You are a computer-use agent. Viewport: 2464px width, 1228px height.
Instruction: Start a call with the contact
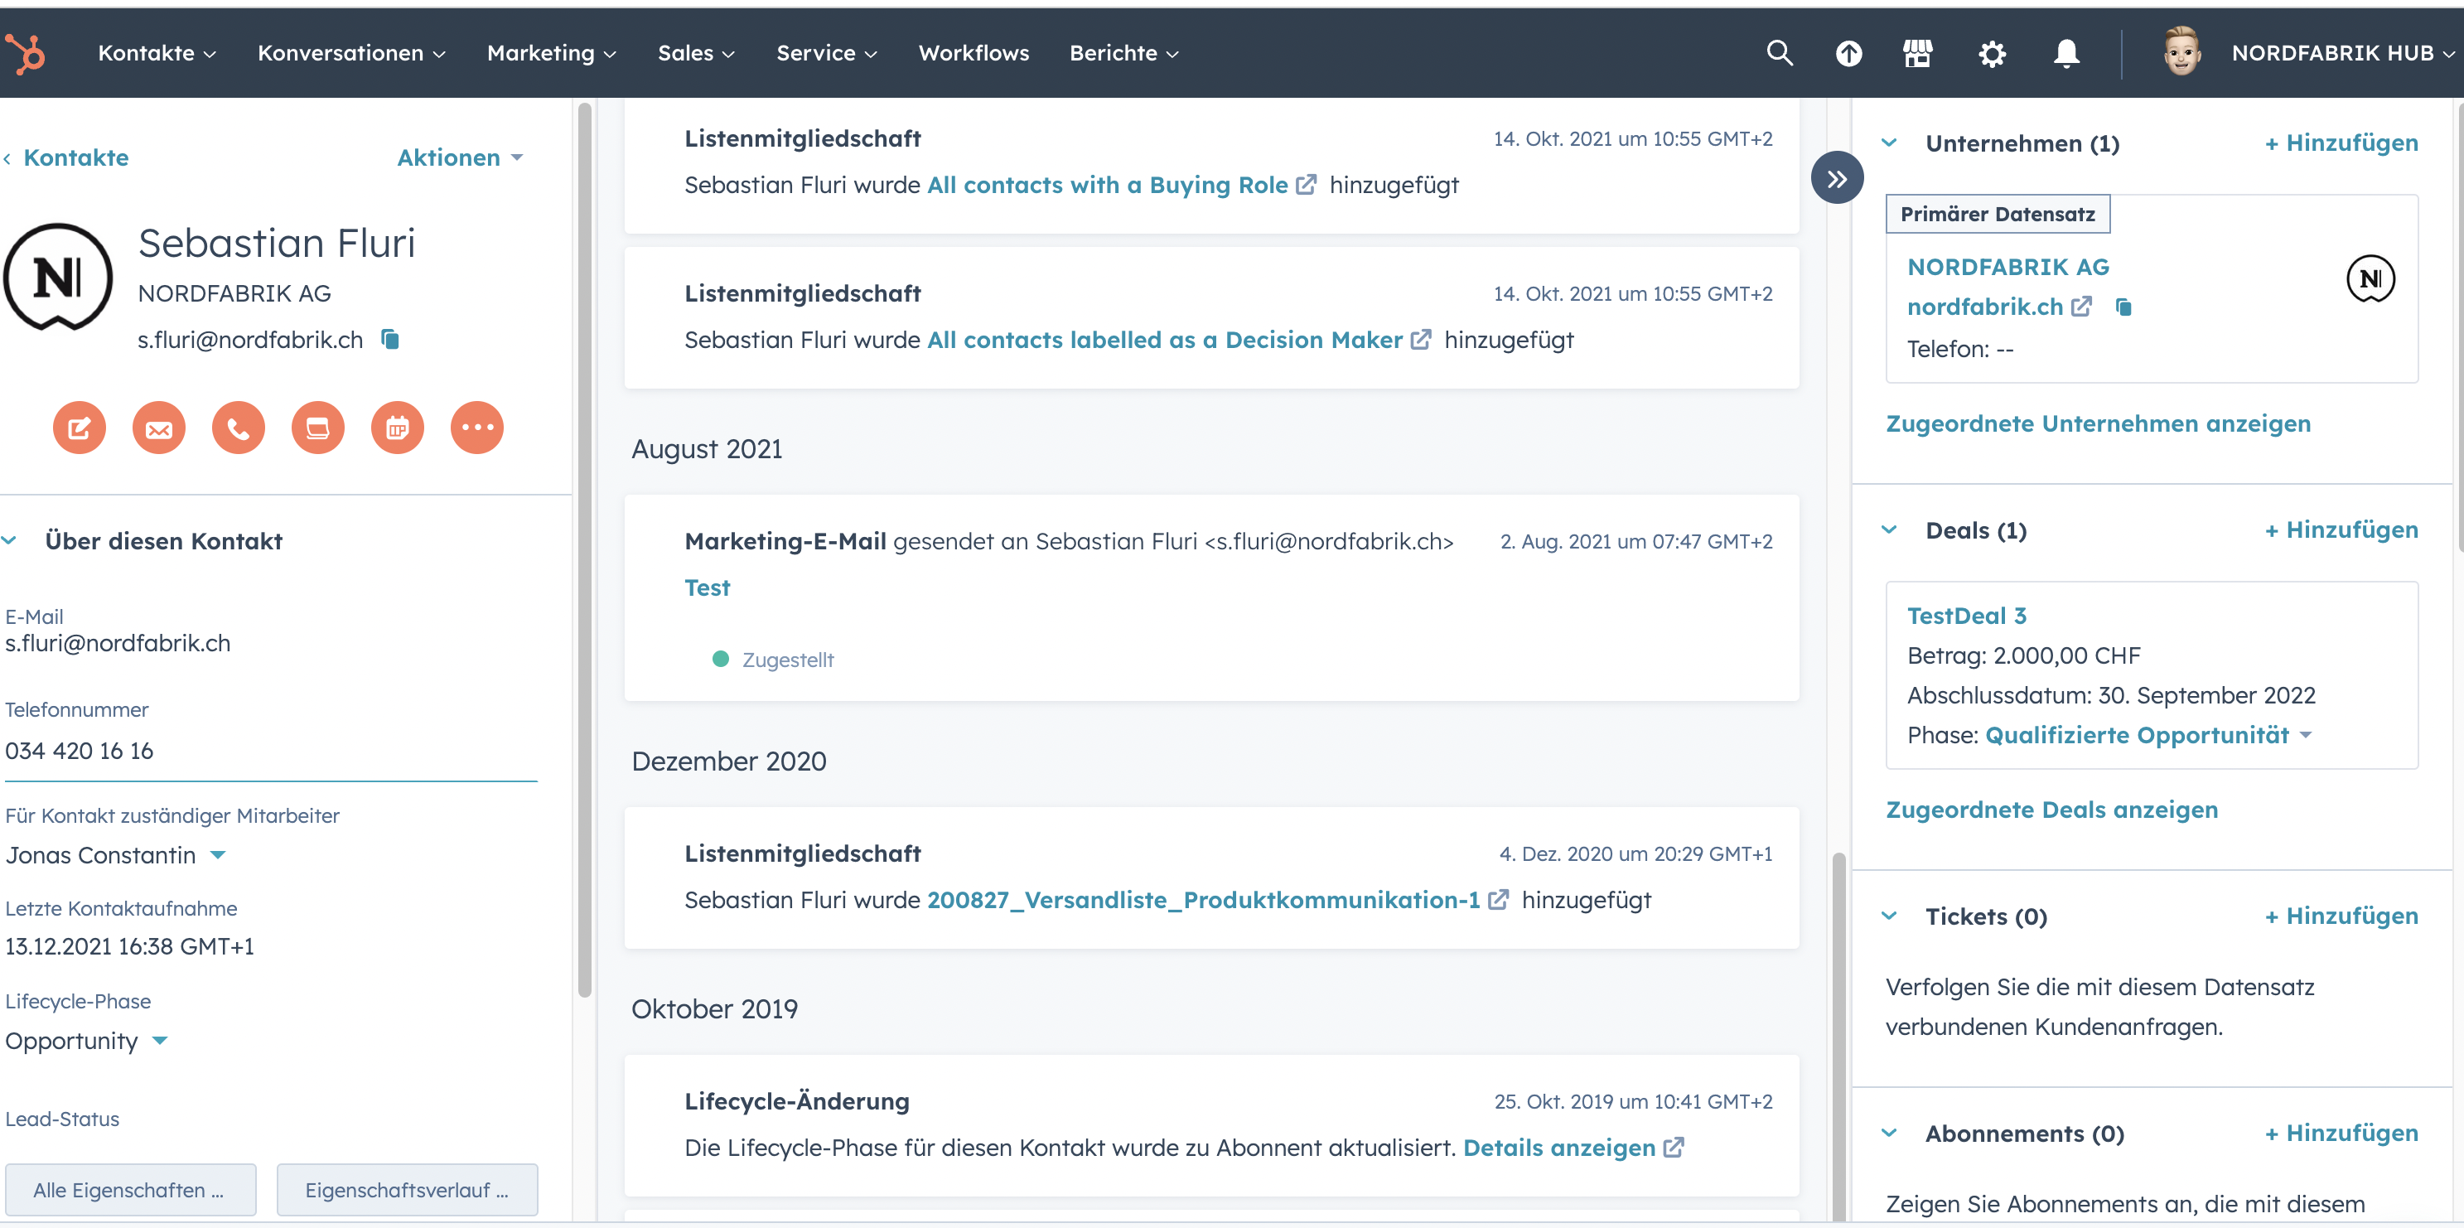[x=237, y=428]
